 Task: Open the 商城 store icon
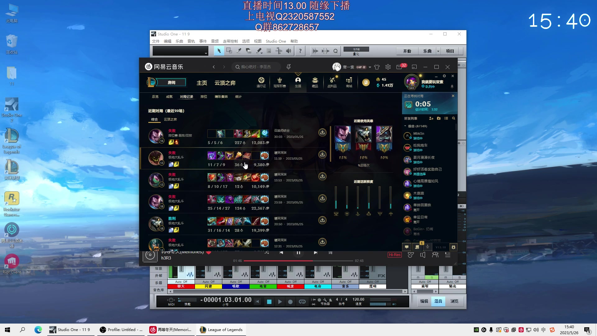(x=349, y=82)
